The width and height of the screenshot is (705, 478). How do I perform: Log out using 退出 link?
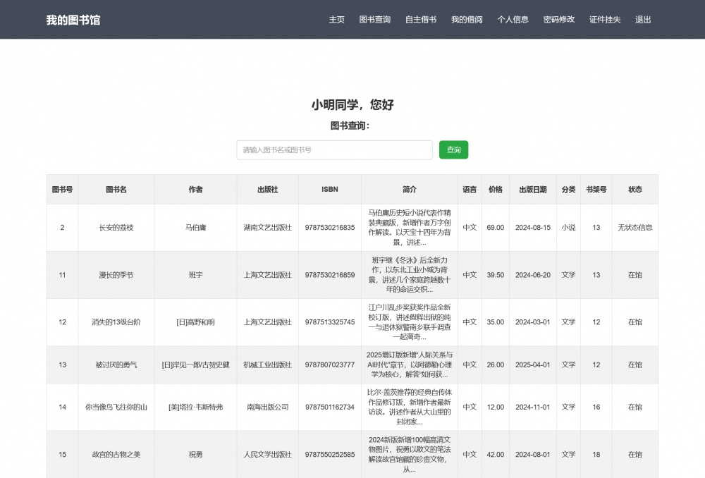[643, 20]
